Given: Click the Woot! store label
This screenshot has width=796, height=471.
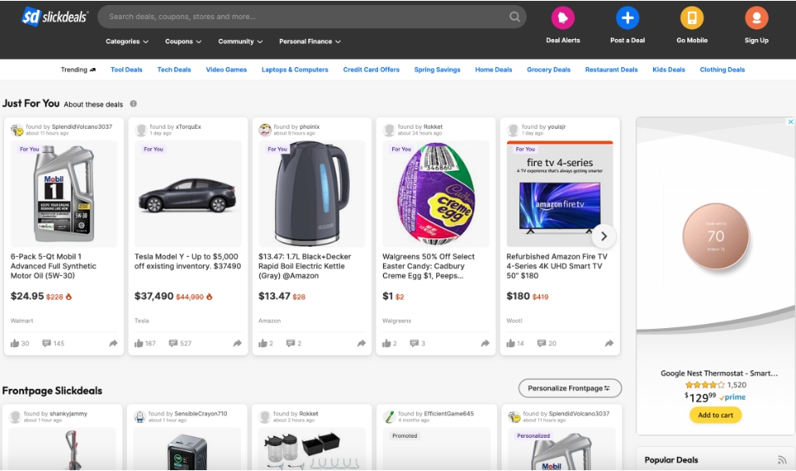Looking at the screenshot, I should coord(514,321).
